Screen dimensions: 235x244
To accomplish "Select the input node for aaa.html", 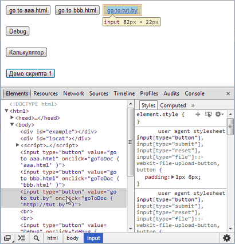I will point(70,159).
